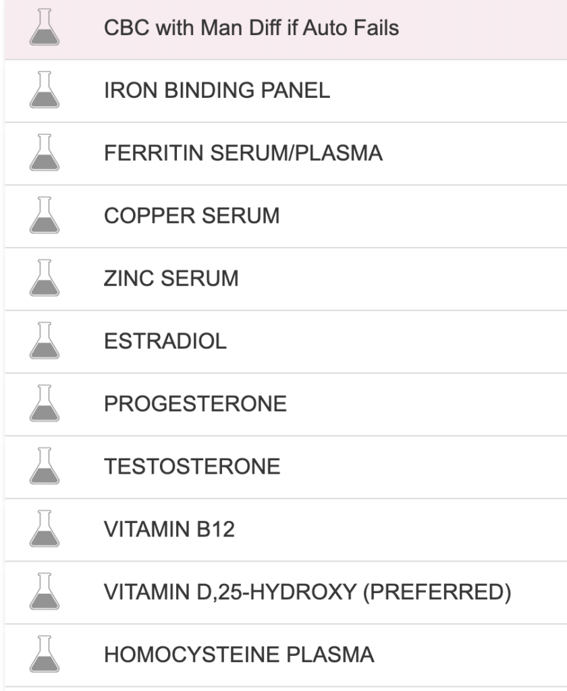567x691 pixels.
Task: Select the flask icon next to VITAMIN B12
Action: [x=45, y=528]
